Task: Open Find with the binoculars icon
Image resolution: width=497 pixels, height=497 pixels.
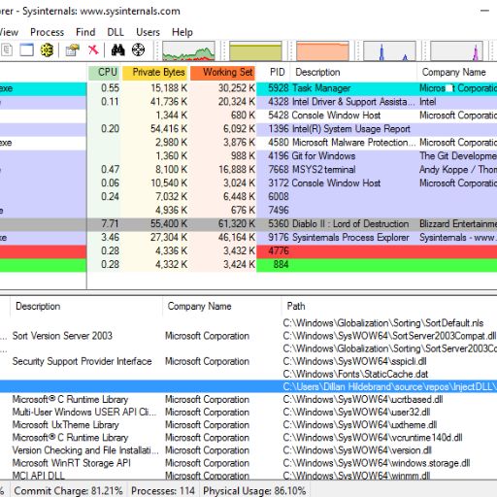Action: point(117,50)
